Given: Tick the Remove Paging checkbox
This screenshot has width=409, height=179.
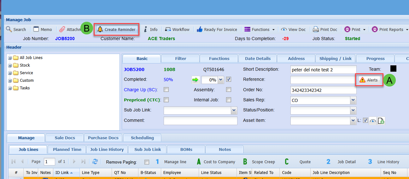Looking at the screenshot, I should 147,162.
